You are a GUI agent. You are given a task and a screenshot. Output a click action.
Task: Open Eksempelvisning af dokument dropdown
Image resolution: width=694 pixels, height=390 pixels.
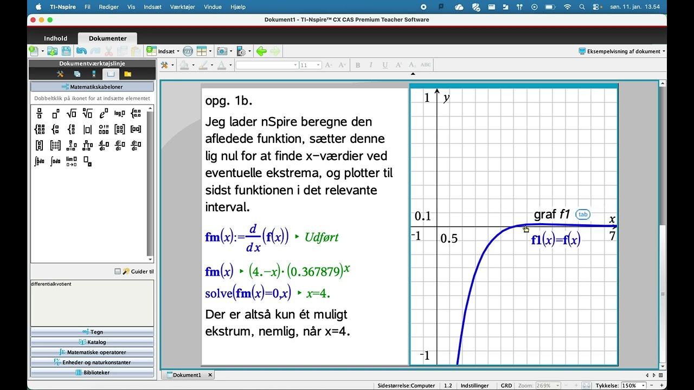pos(622,51)
